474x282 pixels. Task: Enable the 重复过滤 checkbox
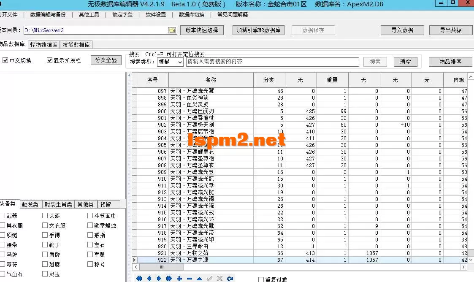pyautogui.click(x=261, y=279)
